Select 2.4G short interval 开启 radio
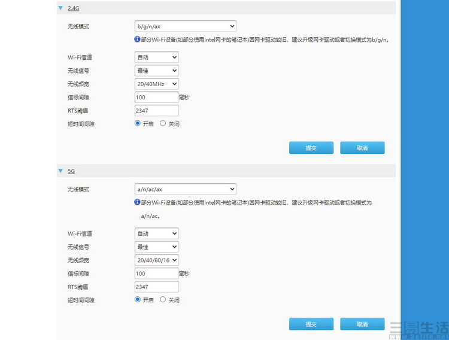Viewport: 449px width, 340px height. pyautogui.click(x=138, y=123)
